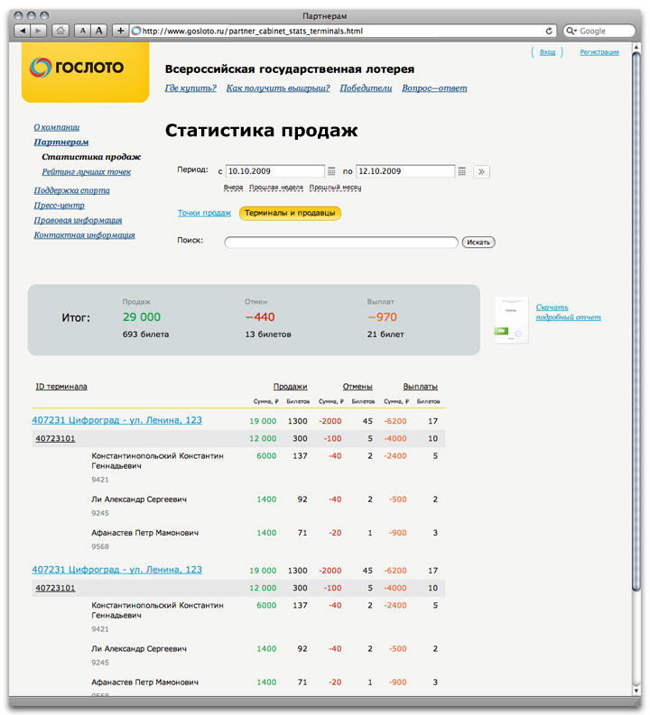This screenshot has height=715, width=650.
Task: Switch to Точки продаж tab
Action: (204, 214)
